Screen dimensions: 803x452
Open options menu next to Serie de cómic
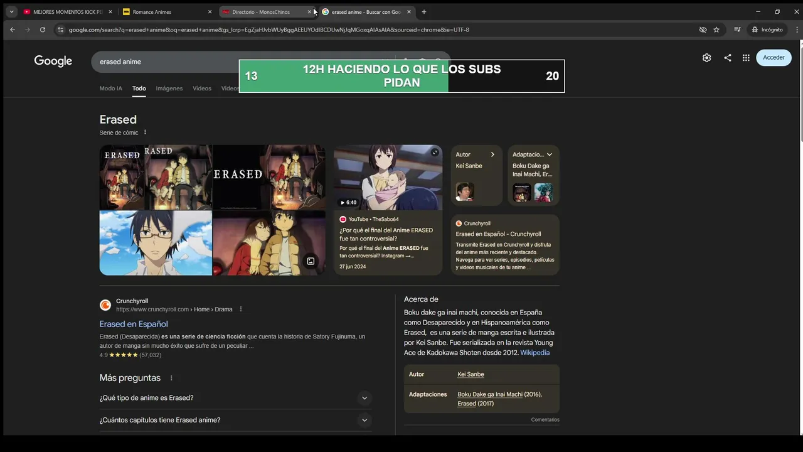(145, 132)
